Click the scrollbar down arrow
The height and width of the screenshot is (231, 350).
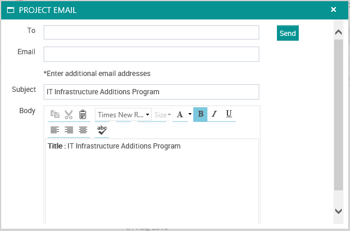click(338, 211)
